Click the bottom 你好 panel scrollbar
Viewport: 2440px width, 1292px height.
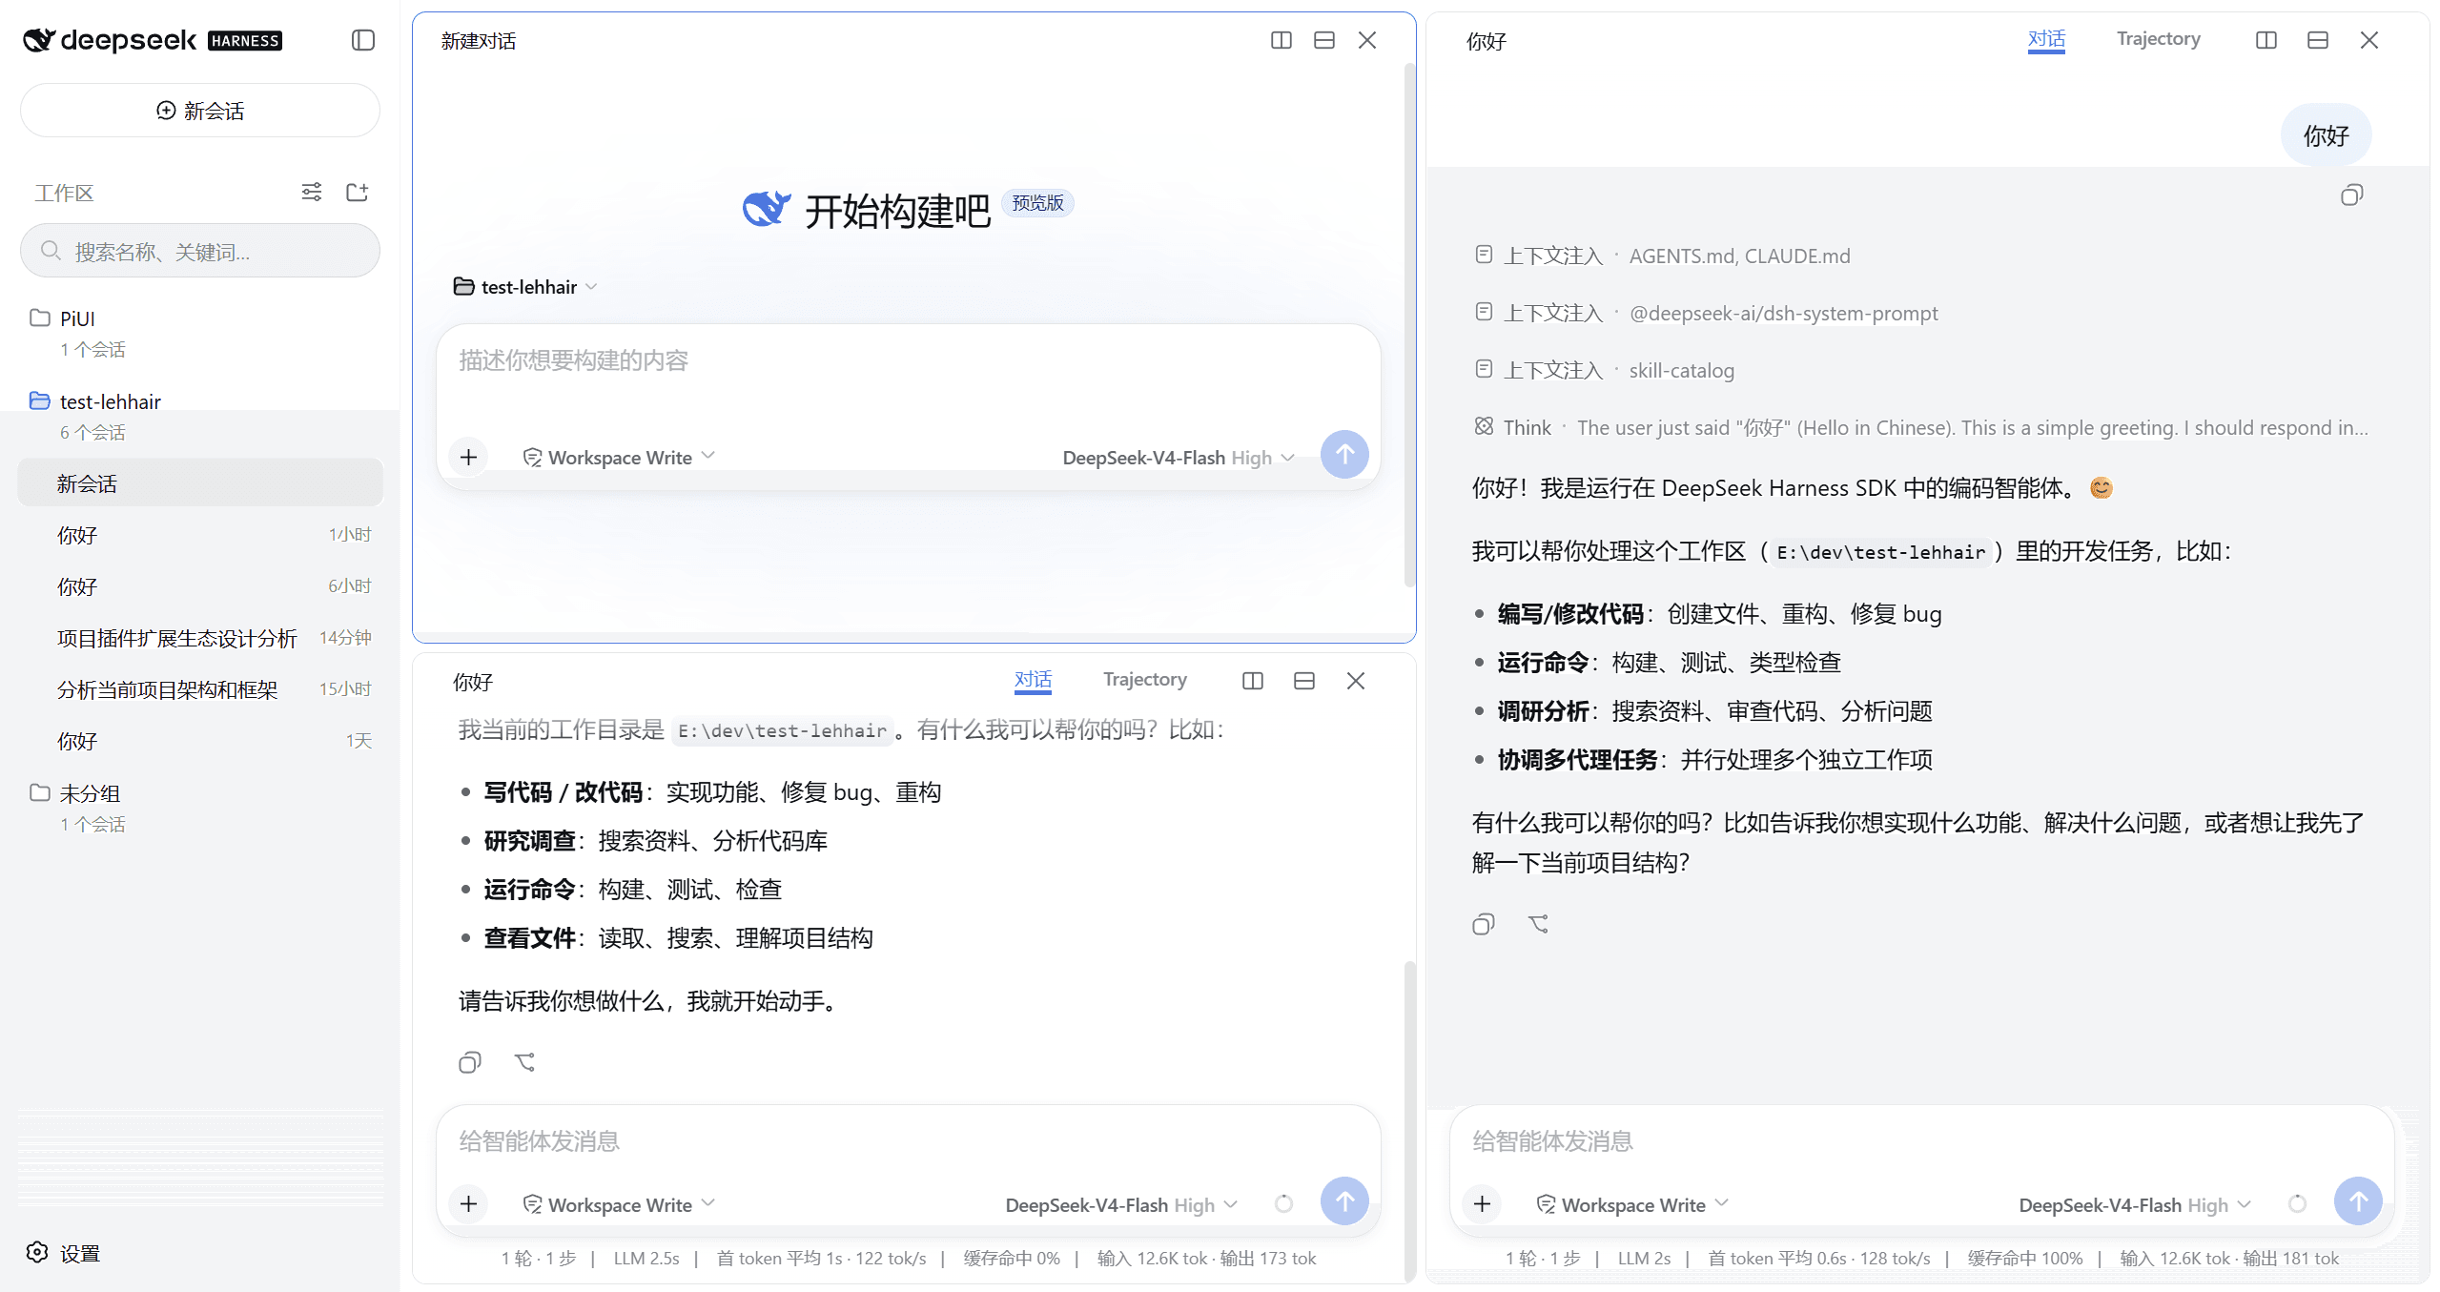pyautogui.click(x=1409, y=1120)
